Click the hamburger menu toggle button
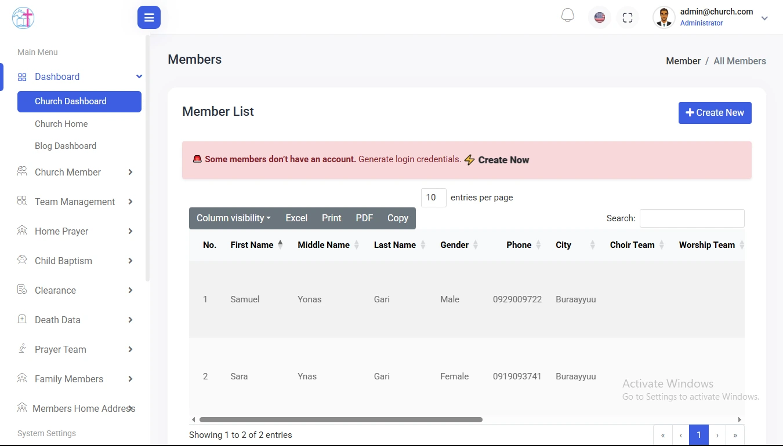The width and height of the screenshot is (783, 446). coord(148,17)
